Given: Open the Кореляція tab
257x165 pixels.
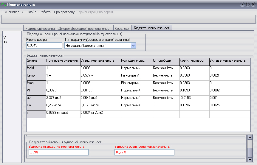Looking at the screenshot, I should 123,28.
